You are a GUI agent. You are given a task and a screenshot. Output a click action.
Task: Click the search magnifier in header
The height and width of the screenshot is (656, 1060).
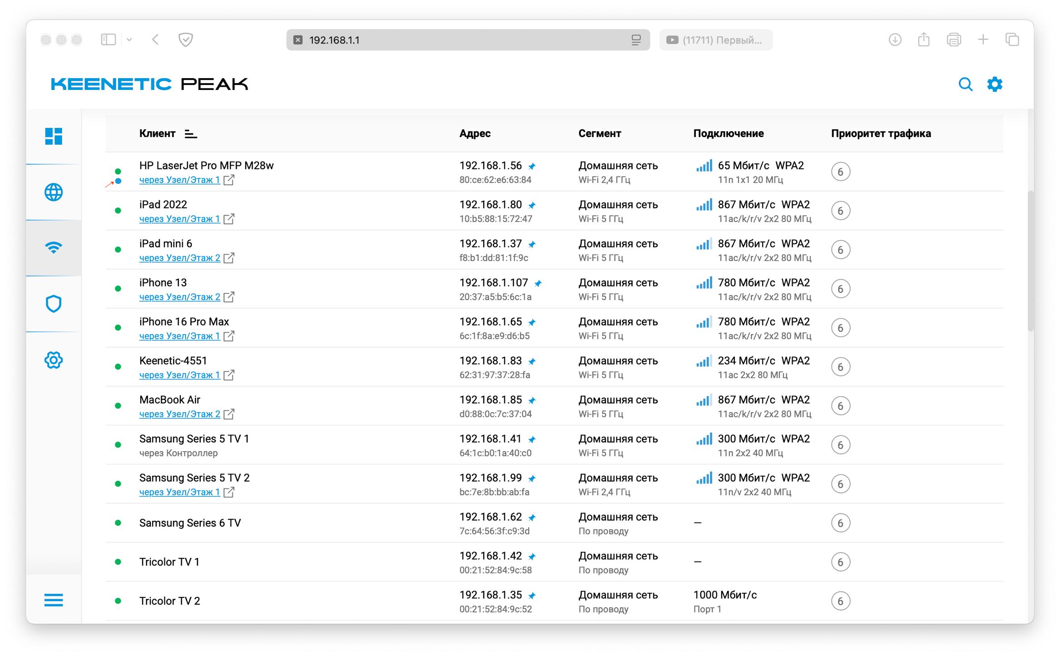coord(965,84)
